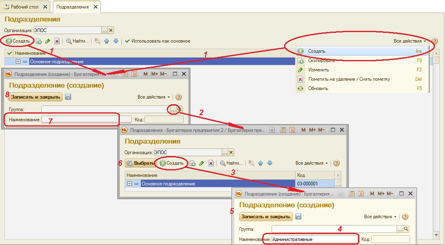The image size is (445, 245).
Task: Click scroll-down arrow of main list scrollbar
Action: (436, 235)
